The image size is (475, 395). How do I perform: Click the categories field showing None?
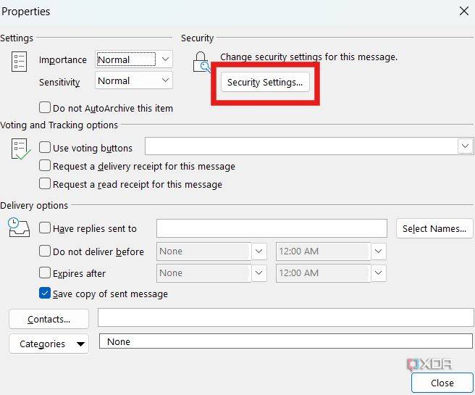point(286,341)
